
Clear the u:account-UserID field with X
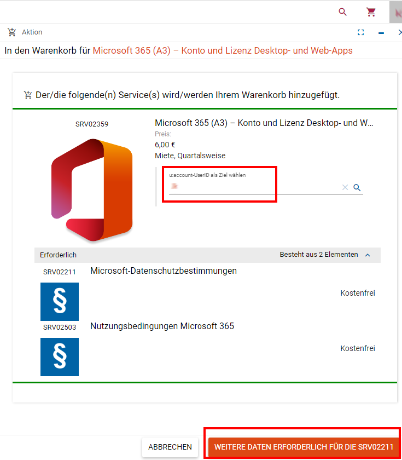tap(345, 187)
